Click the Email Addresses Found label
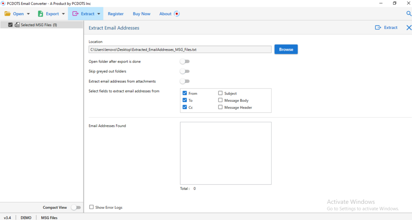 point(107,126)
